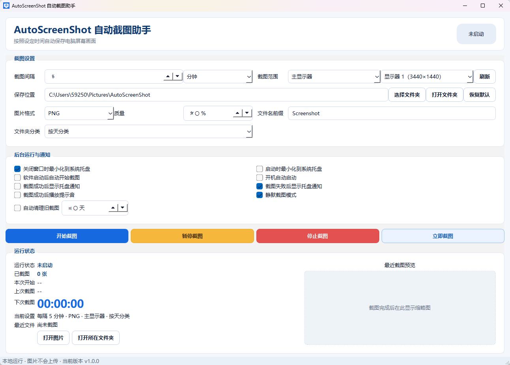Image resolution: width=510 pixels, height=365 pixels.
Task: Click the '每隔 5 分钟 · PNG · 主显示器 · 按天分类' text
Action: (83, 316)
